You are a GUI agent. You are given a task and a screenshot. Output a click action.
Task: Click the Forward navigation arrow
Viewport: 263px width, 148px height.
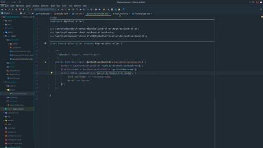[x=5, y=9]
